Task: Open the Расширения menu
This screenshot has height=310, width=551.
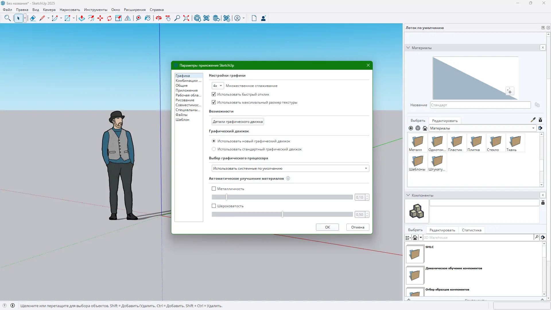Action: [x=135, y=10]
